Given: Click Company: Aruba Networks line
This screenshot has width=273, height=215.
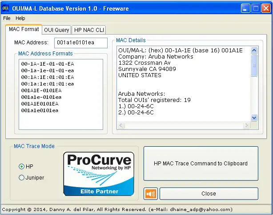Looking at the screenshot, I should coord(156,57).
